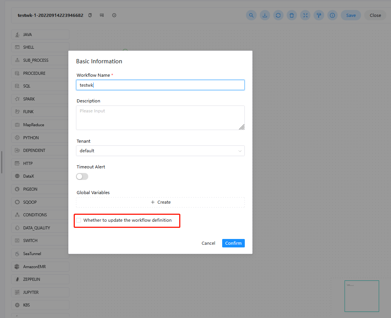Image resolution: width=391 pixels, height=318 pixels.
Task: Choose the DEPENDENT task node
Action: coord(40,150)
